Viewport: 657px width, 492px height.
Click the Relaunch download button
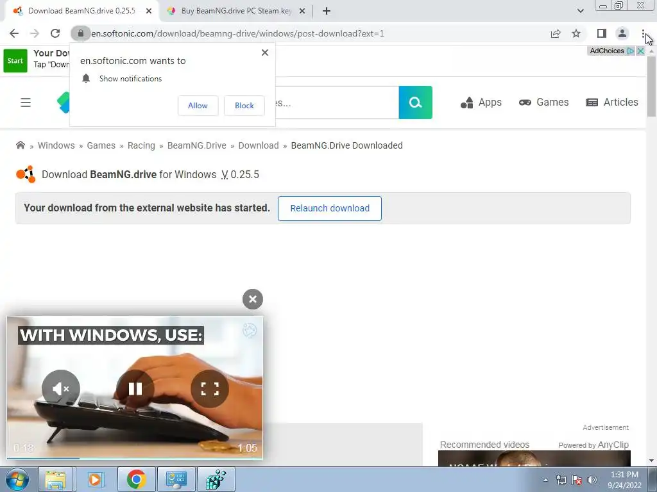(329, 208)
